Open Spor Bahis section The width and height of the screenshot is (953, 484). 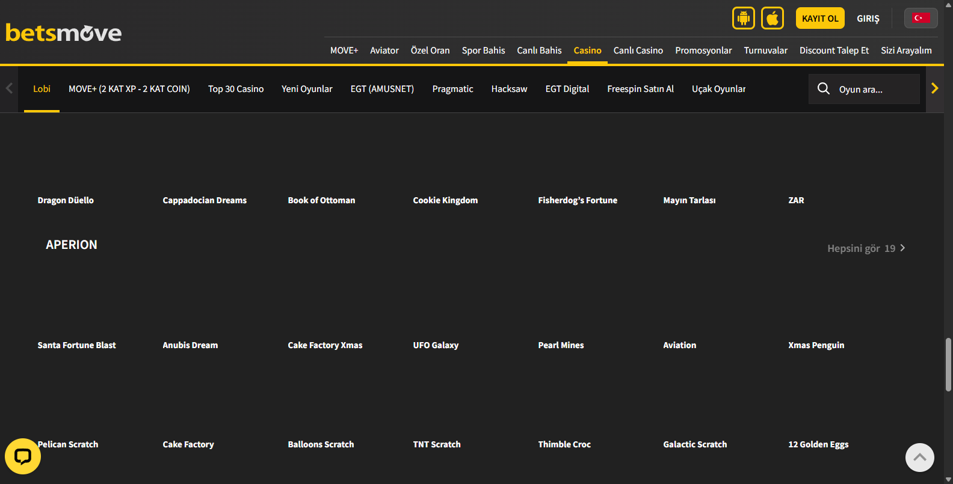(x=484, y=51)
